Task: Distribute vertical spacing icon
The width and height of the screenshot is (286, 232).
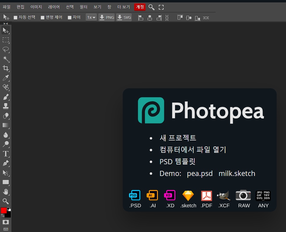Action: coord(167,18)
